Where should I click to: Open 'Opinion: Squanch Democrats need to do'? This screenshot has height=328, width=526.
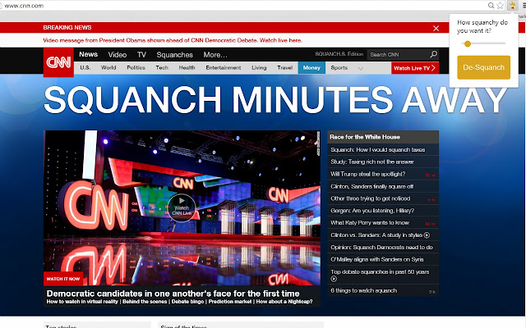click(381, 248)
